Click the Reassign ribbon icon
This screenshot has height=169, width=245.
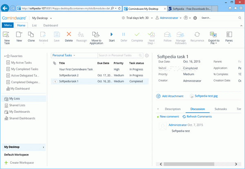[x=81, y=37]
